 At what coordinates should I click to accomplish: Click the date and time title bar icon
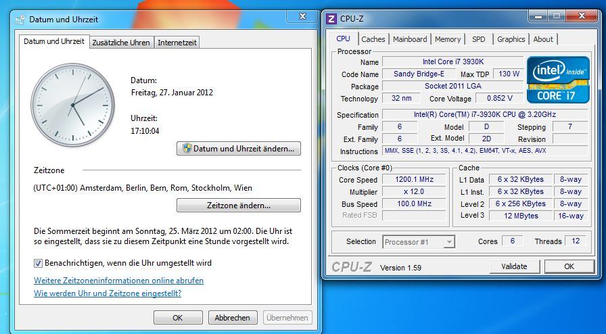pos(20,20)
